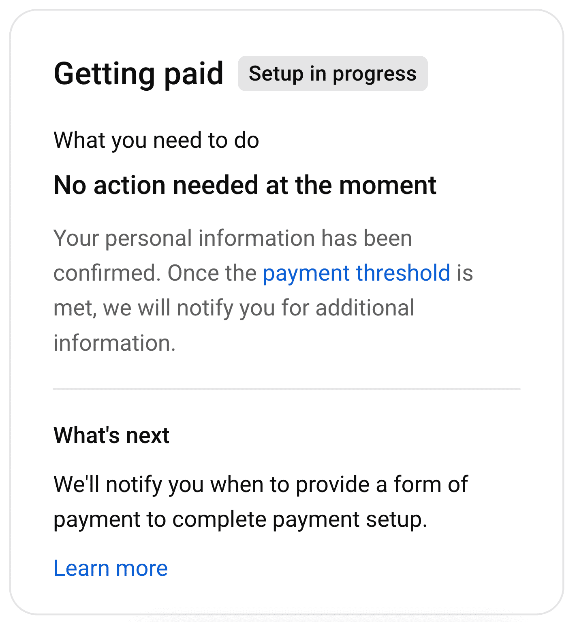Click the word progress in the status badge
577x622 pixels.
click(x=374, y=75)
